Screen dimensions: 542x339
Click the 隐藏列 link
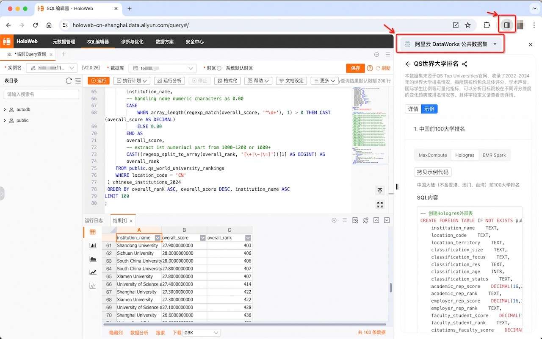pos(116,333)
